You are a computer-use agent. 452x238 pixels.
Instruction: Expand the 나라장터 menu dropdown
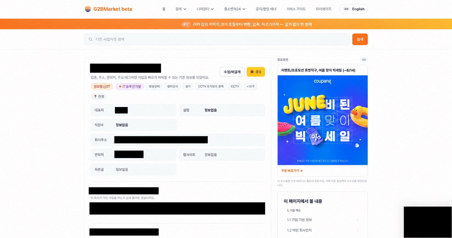[x=205, y=9]
